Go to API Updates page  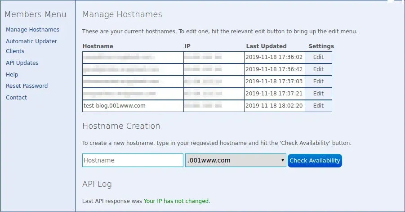[22, 63]
